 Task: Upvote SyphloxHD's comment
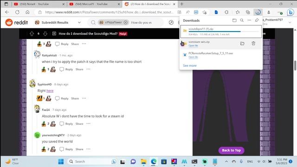tap(39, 98)
